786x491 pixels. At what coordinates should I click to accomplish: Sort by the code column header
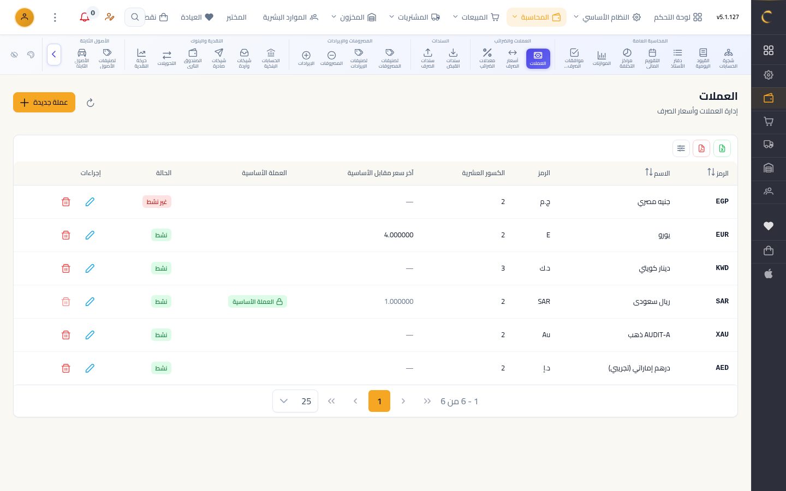(x=718, y=173)
